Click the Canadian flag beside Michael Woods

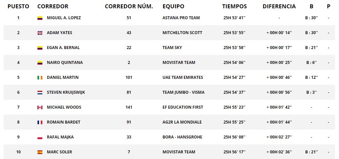click(40, 107)
